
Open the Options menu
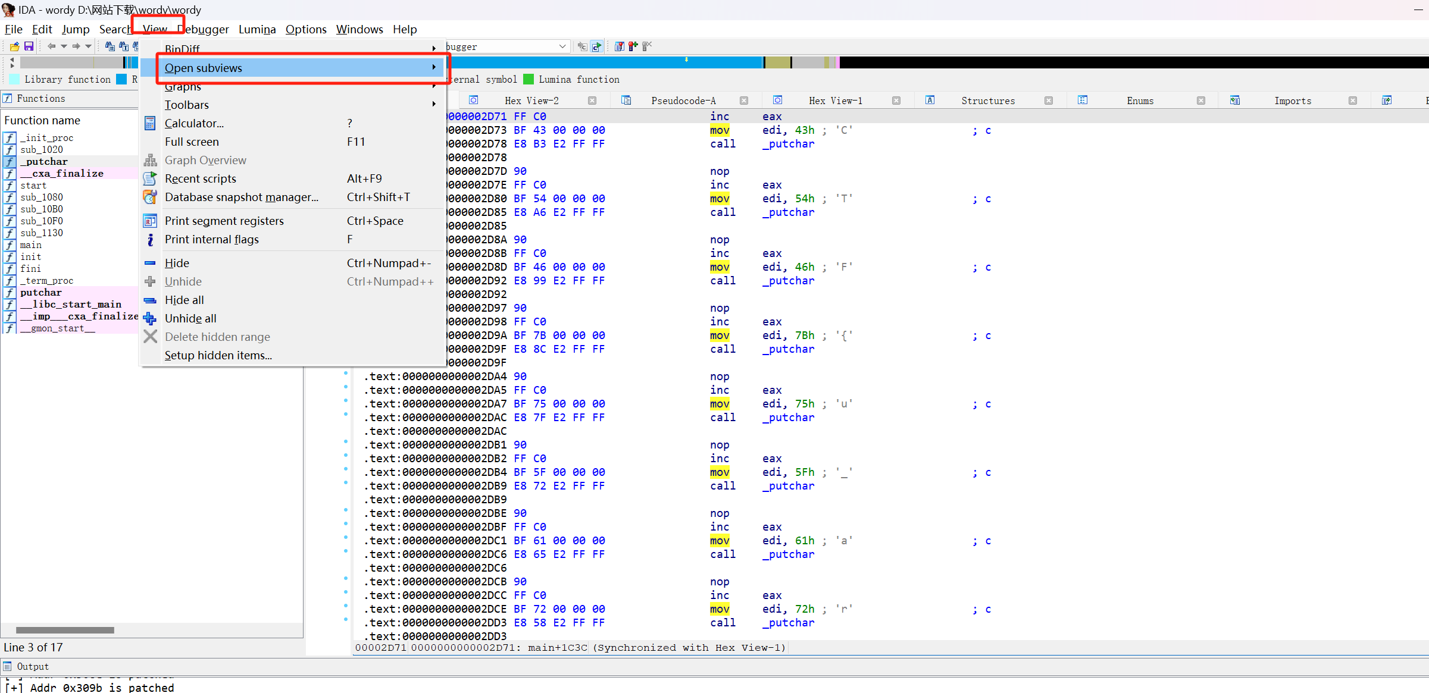click(x=305, y=29)
